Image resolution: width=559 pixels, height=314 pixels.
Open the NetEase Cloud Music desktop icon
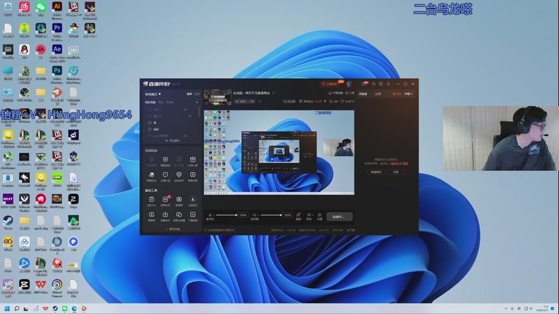coord(24,8)
